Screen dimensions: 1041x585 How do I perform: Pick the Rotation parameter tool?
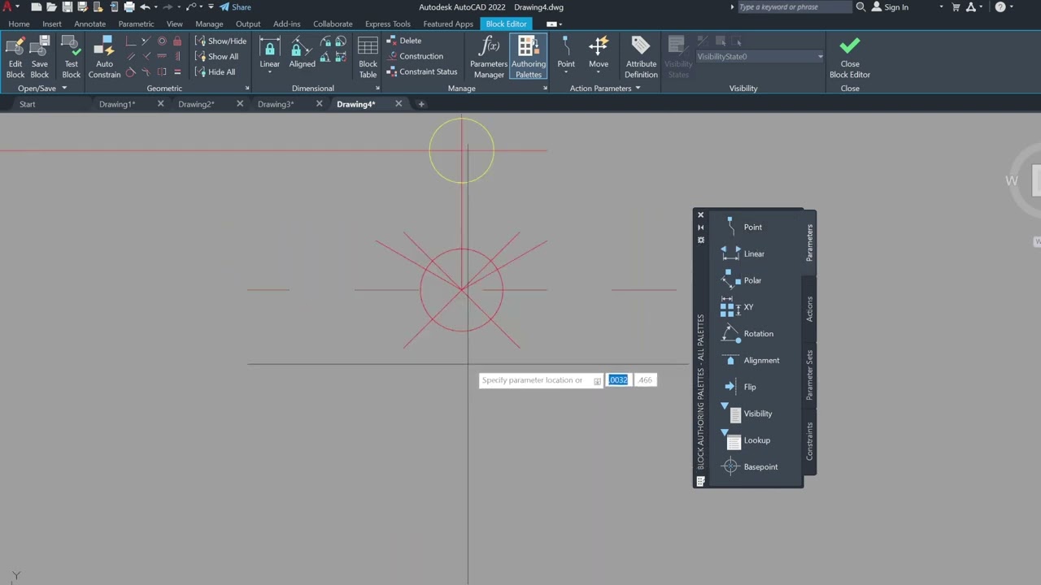(x=747, y=333)
